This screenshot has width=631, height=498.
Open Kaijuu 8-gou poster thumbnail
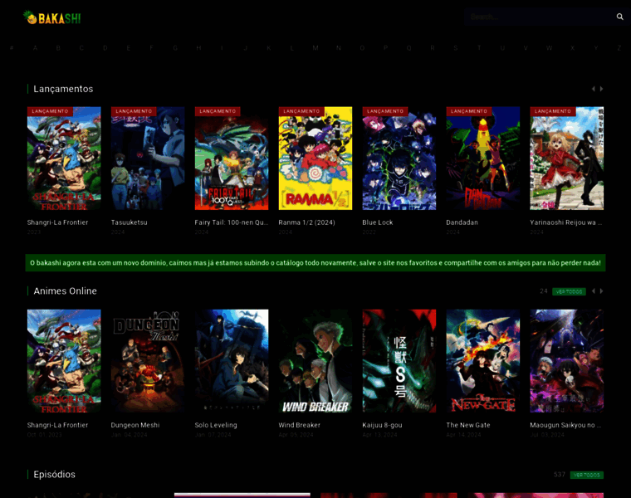pyautogui.click(x=399, y=361)
